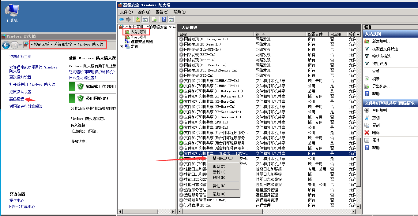Open dropdown arrow after 控制面板 in breadcrumb
The width and height of the screenshot is (418, 216).
click(x=51, y=45)
